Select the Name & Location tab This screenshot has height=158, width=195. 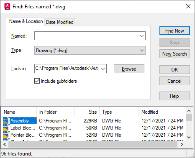click(26, 21)
